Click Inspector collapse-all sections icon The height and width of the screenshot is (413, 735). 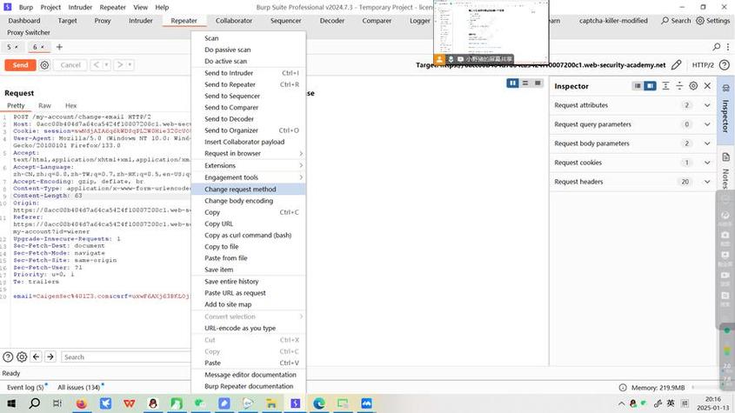(x=679, y=86)
